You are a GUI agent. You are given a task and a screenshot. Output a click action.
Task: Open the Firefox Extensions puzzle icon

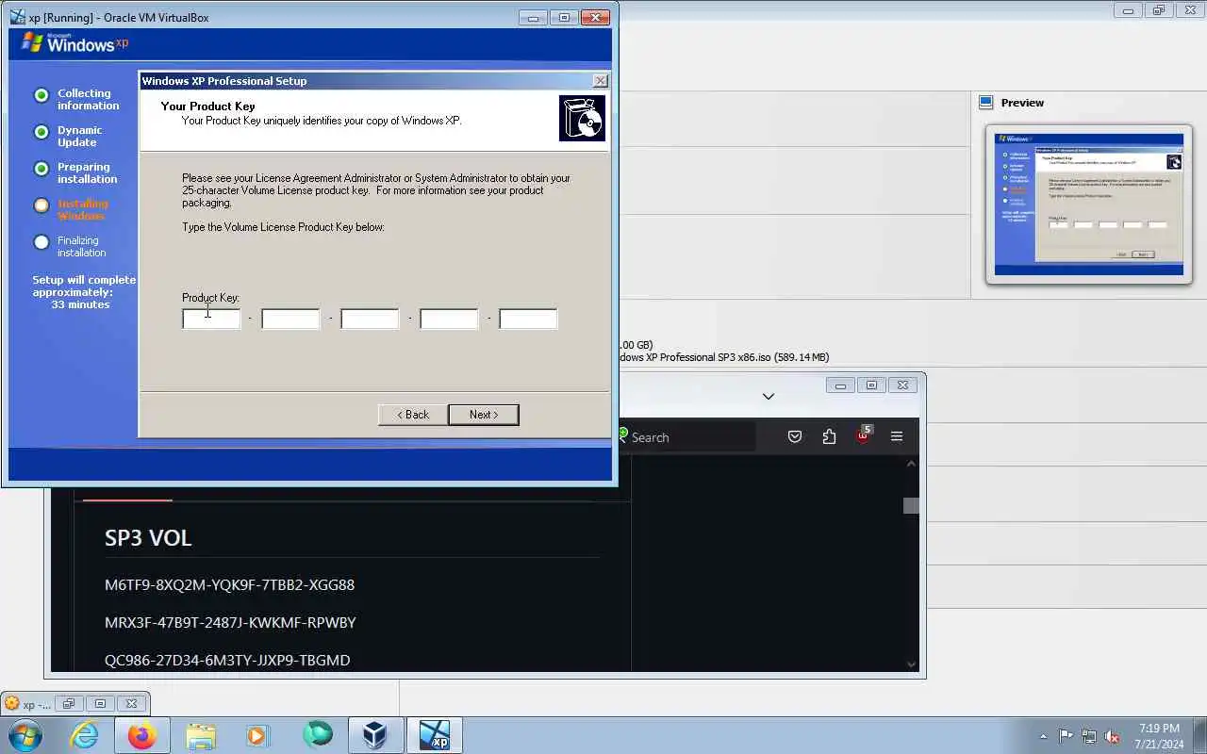pyautogui.click(x=829, y=436)
